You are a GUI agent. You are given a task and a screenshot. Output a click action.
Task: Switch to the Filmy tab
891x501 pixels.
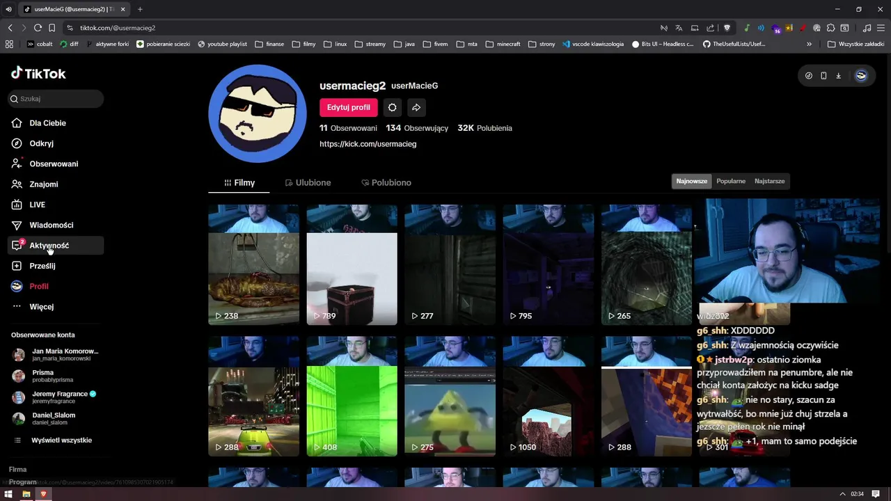click(x=239, y=182)
